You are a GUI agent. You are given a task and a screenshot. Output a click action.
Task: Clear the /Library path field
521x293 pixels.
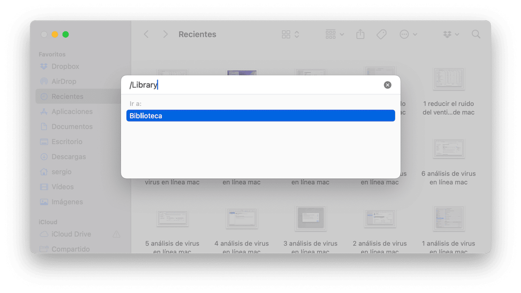coord(387,85)
